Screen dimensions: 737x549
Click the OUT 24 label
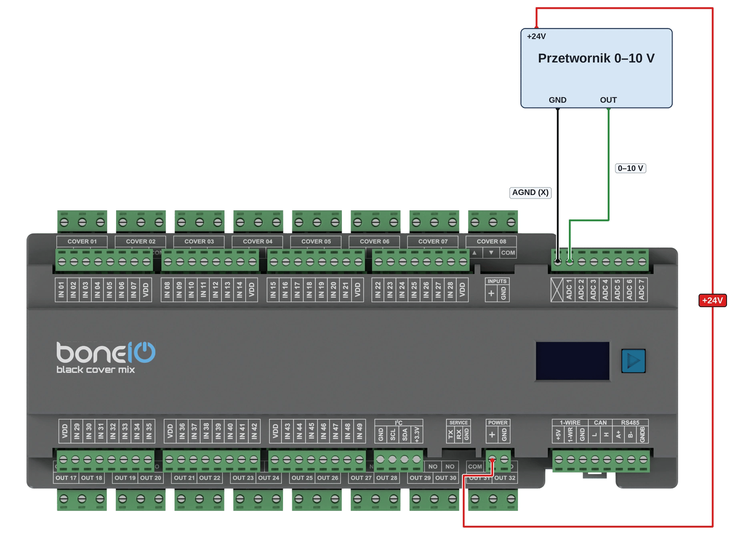point(269,478)
